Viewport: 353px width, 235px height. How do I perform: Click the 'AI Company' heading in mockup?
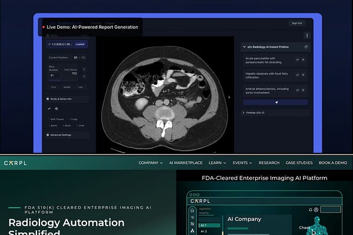(244, 219)
